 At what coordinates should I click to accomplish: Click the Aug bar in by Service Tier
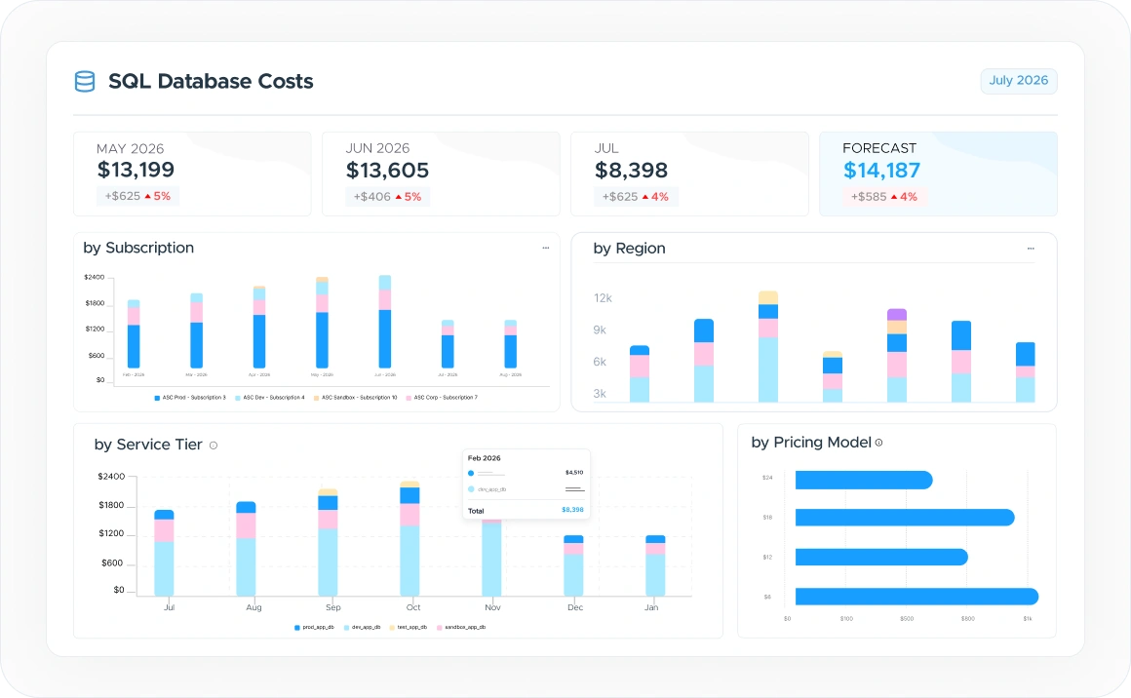coord(246,549)
